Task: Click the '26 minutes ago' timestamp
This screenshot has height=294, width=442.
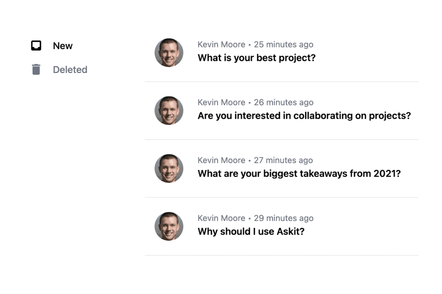Action: (283, 102)
